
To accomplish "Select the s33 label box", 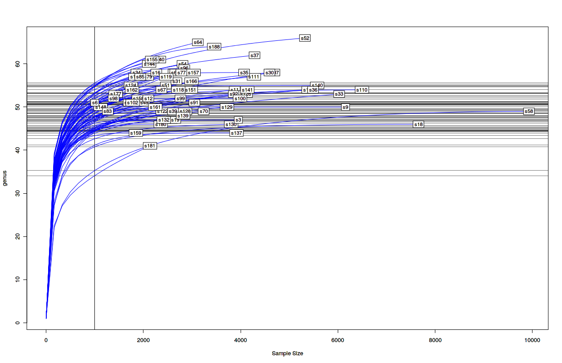I will pyautogui.click(x=339, y=94).
